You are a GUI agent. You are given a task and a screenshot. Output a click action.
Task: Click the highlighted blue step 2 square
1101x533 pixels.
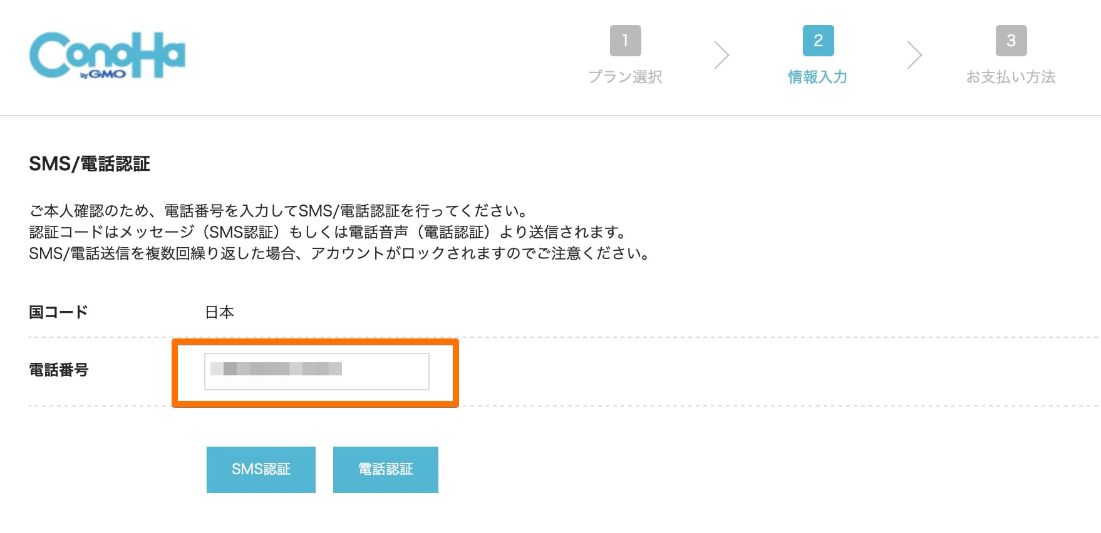(818, 41)
